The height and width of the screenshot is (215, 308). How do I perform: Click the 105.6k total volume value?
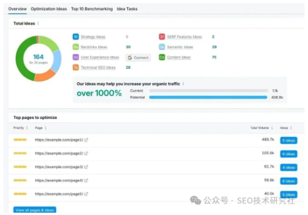click(x=268, y=153)
